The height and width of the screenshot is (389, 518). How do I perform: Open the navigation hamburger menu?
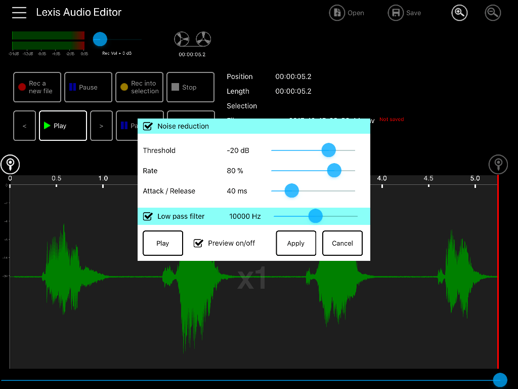(x=19, y=12)
